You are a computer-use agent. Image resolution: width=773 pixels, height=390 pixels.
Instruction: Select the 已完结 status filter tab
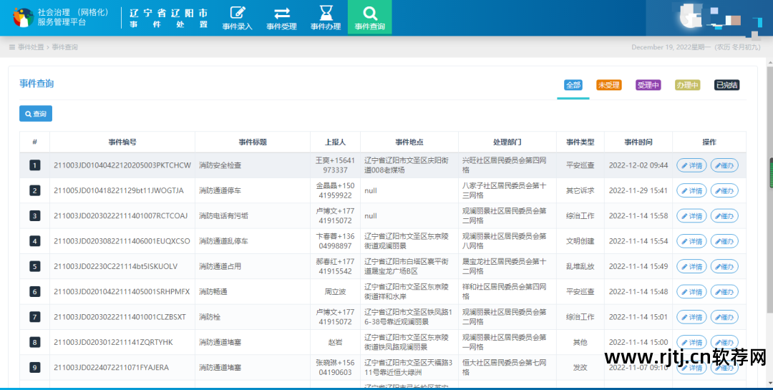726,85
